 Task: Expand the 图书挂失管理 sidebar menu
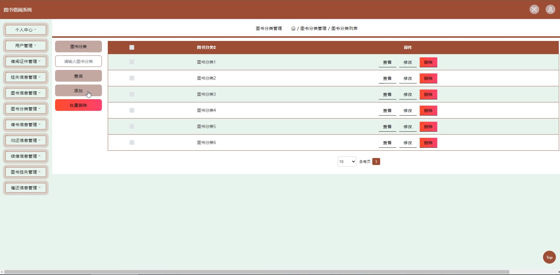[x=26, y=172]
